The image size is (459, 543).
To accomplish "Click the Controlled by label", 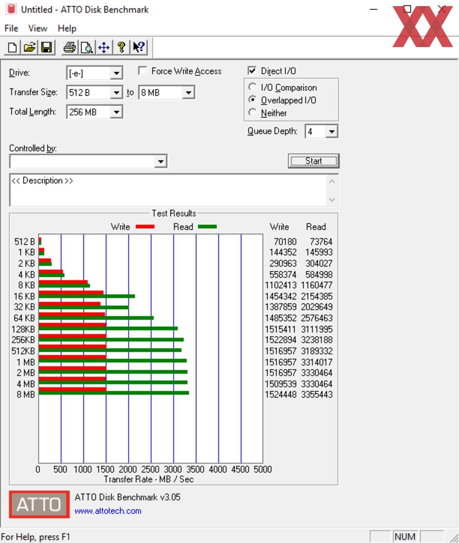I will click(x=33, y=148).
